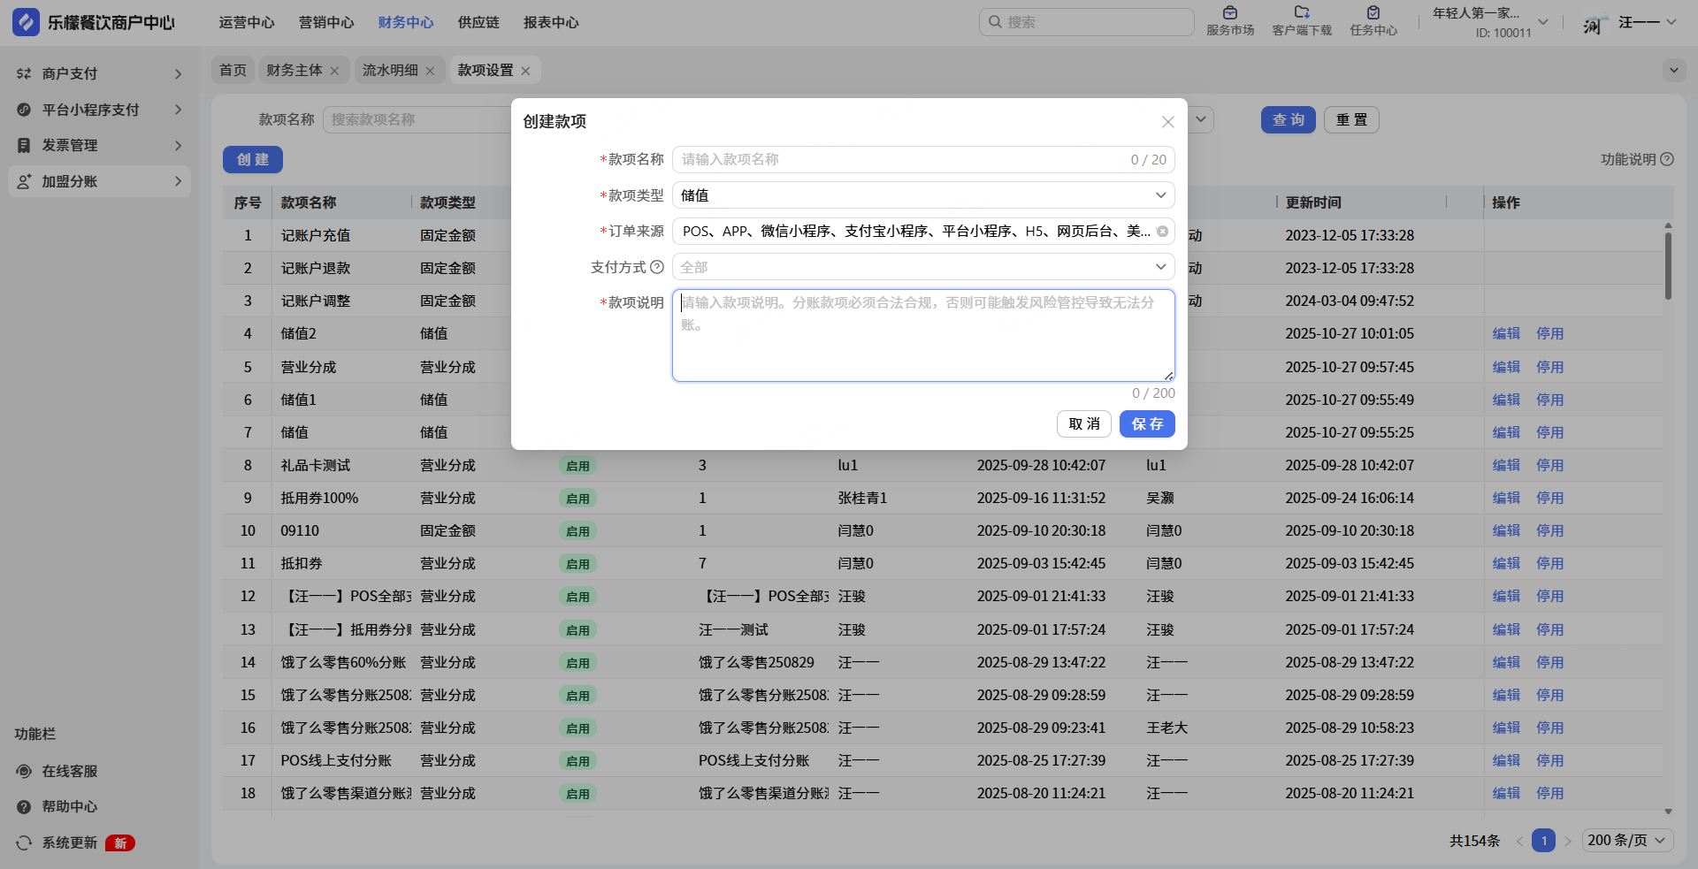1698x869 pixels.
Task: Click the 功能说明 help icon
Action: [x=1667, y=159]
